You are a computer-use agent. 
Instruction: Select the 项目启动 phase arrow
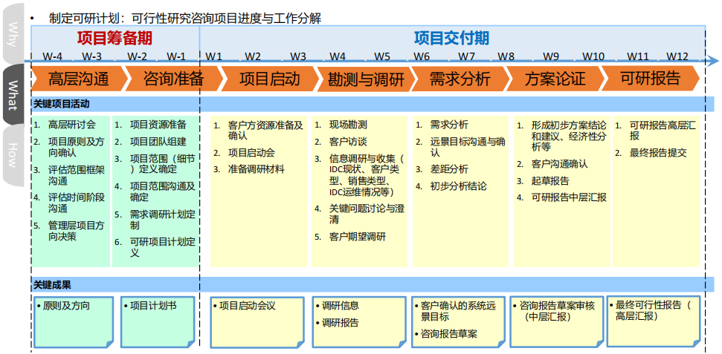tap(269, 79)
